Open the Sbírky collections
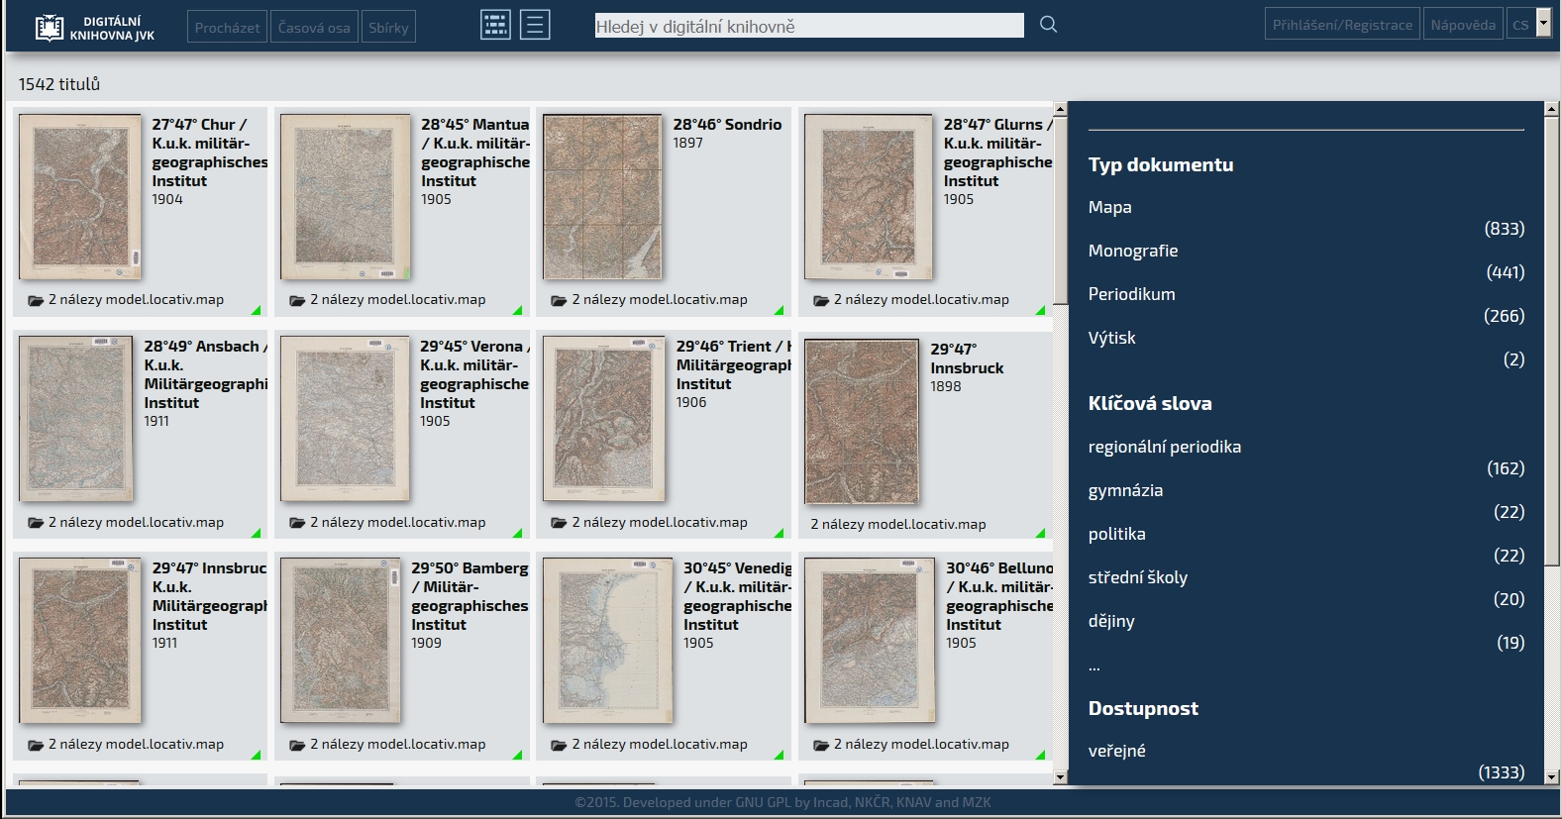The image size is (1562, 819). tap(388, 27)
